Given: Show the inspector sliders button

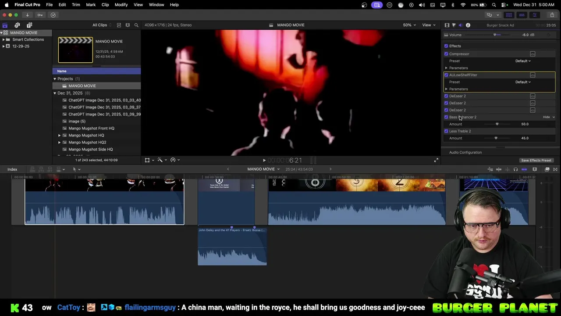Looking at the screenshot, I should point(534,15).
